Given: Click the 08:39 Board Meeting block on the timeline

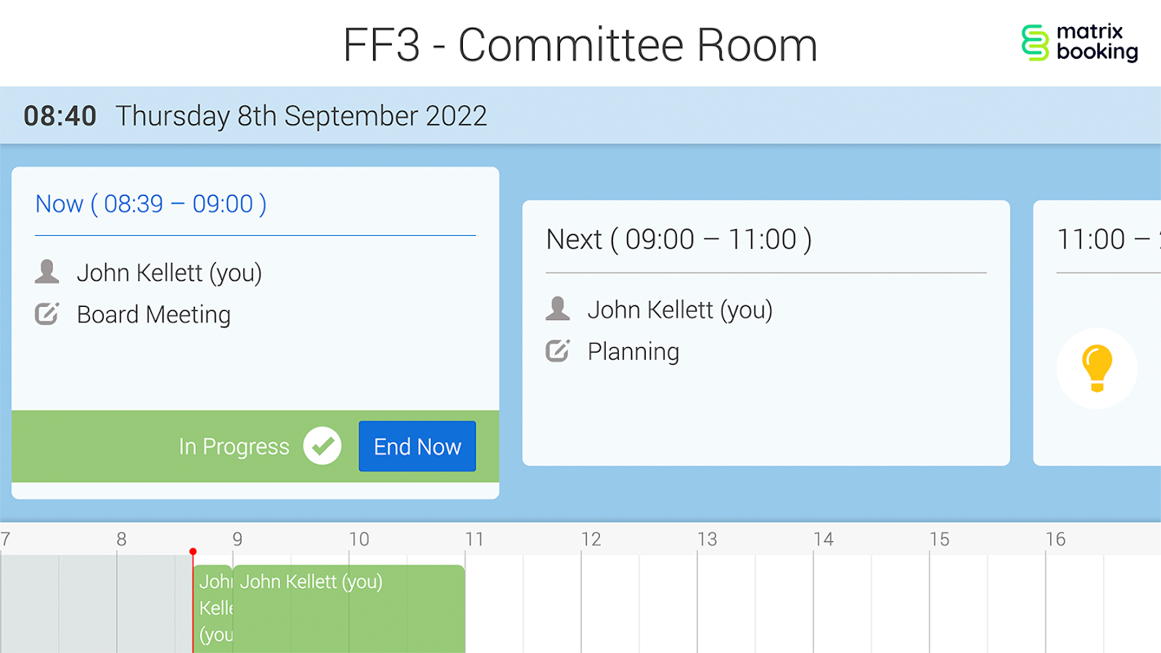Looking at the screenshot, I should pyautogui.click(x=213, y=608).
